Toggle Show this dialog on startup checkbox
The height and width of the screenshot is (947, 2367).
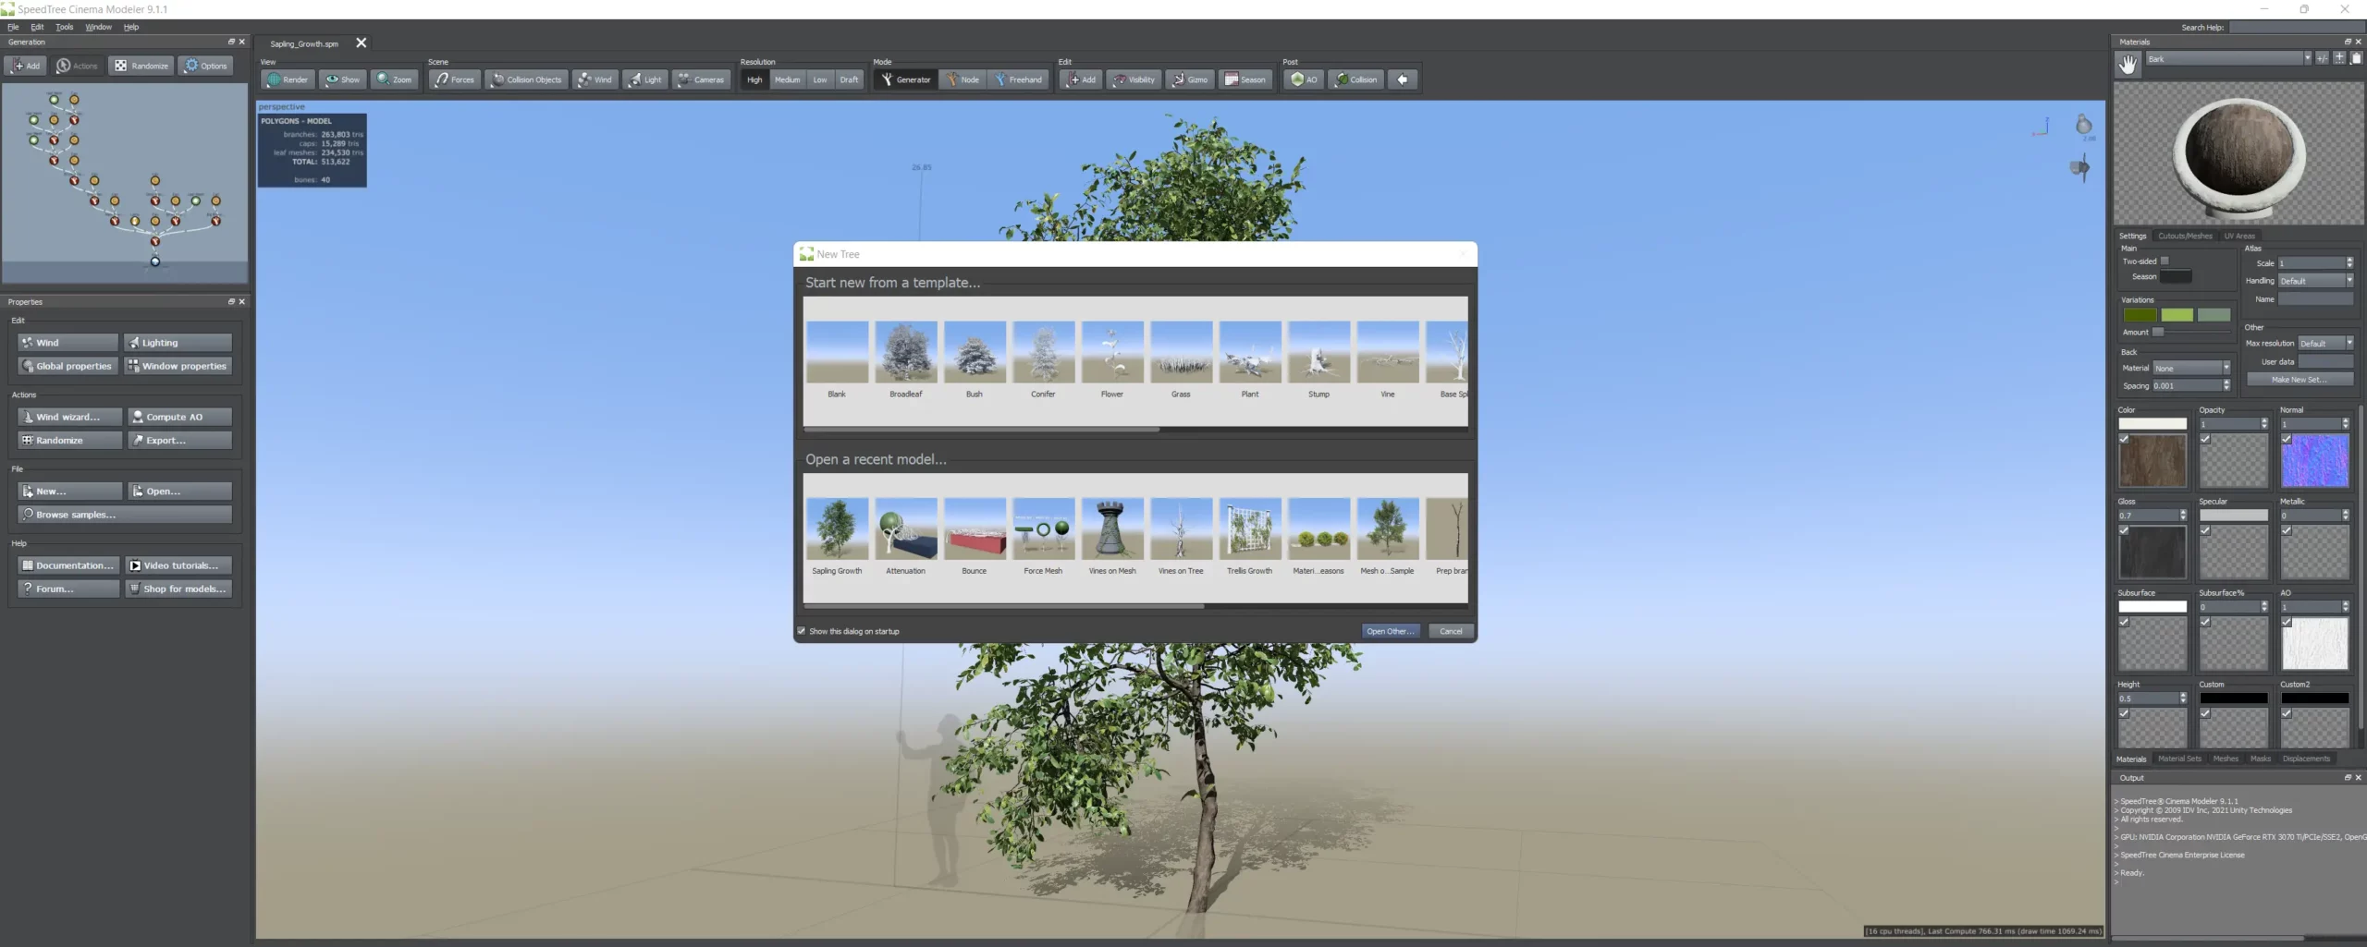[802, 631]
